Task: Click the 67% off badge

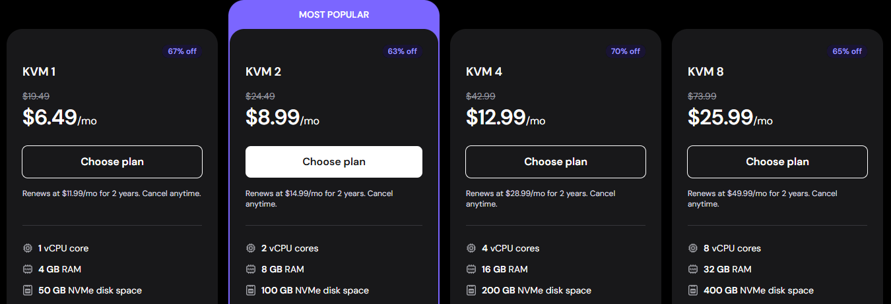Action: click(x=182, y=51)
